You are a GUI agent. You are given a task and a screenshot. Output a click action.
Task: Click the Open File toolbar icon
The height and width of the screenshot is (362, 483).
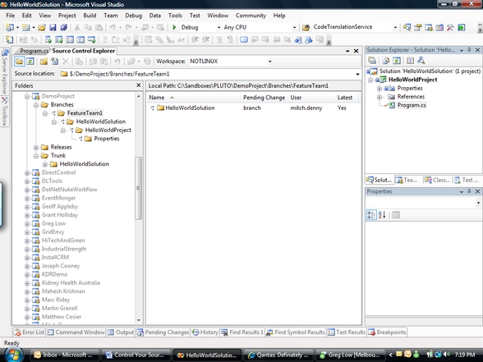pyautogui.click(x=42, y=27)
